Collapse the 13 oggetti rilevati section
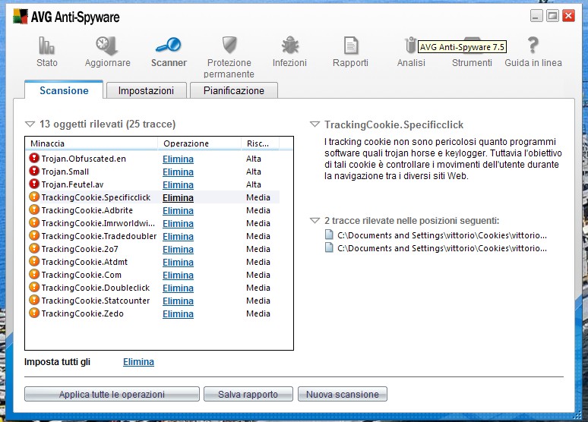The image size is (588, 422). click(x=30, y=124)
